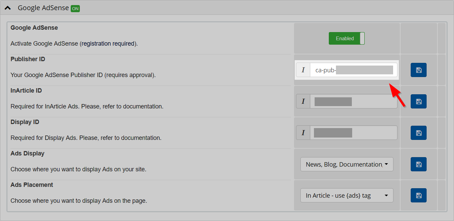Click the "Display ID" label
Viewport: 454px width, 221px height.
click(25, 122)
